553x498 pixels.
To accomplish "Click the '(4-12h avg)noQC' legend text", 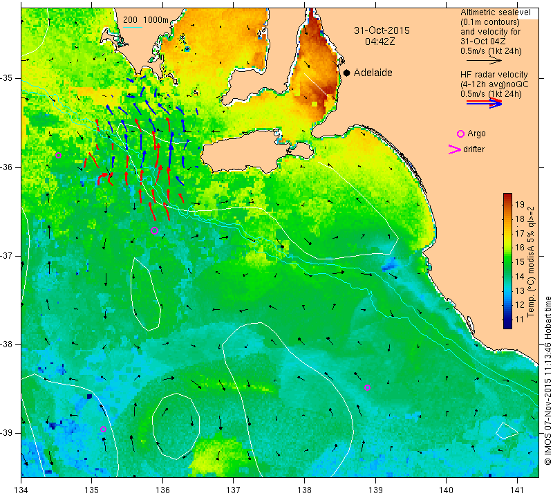I will click(x=494, y=84).
